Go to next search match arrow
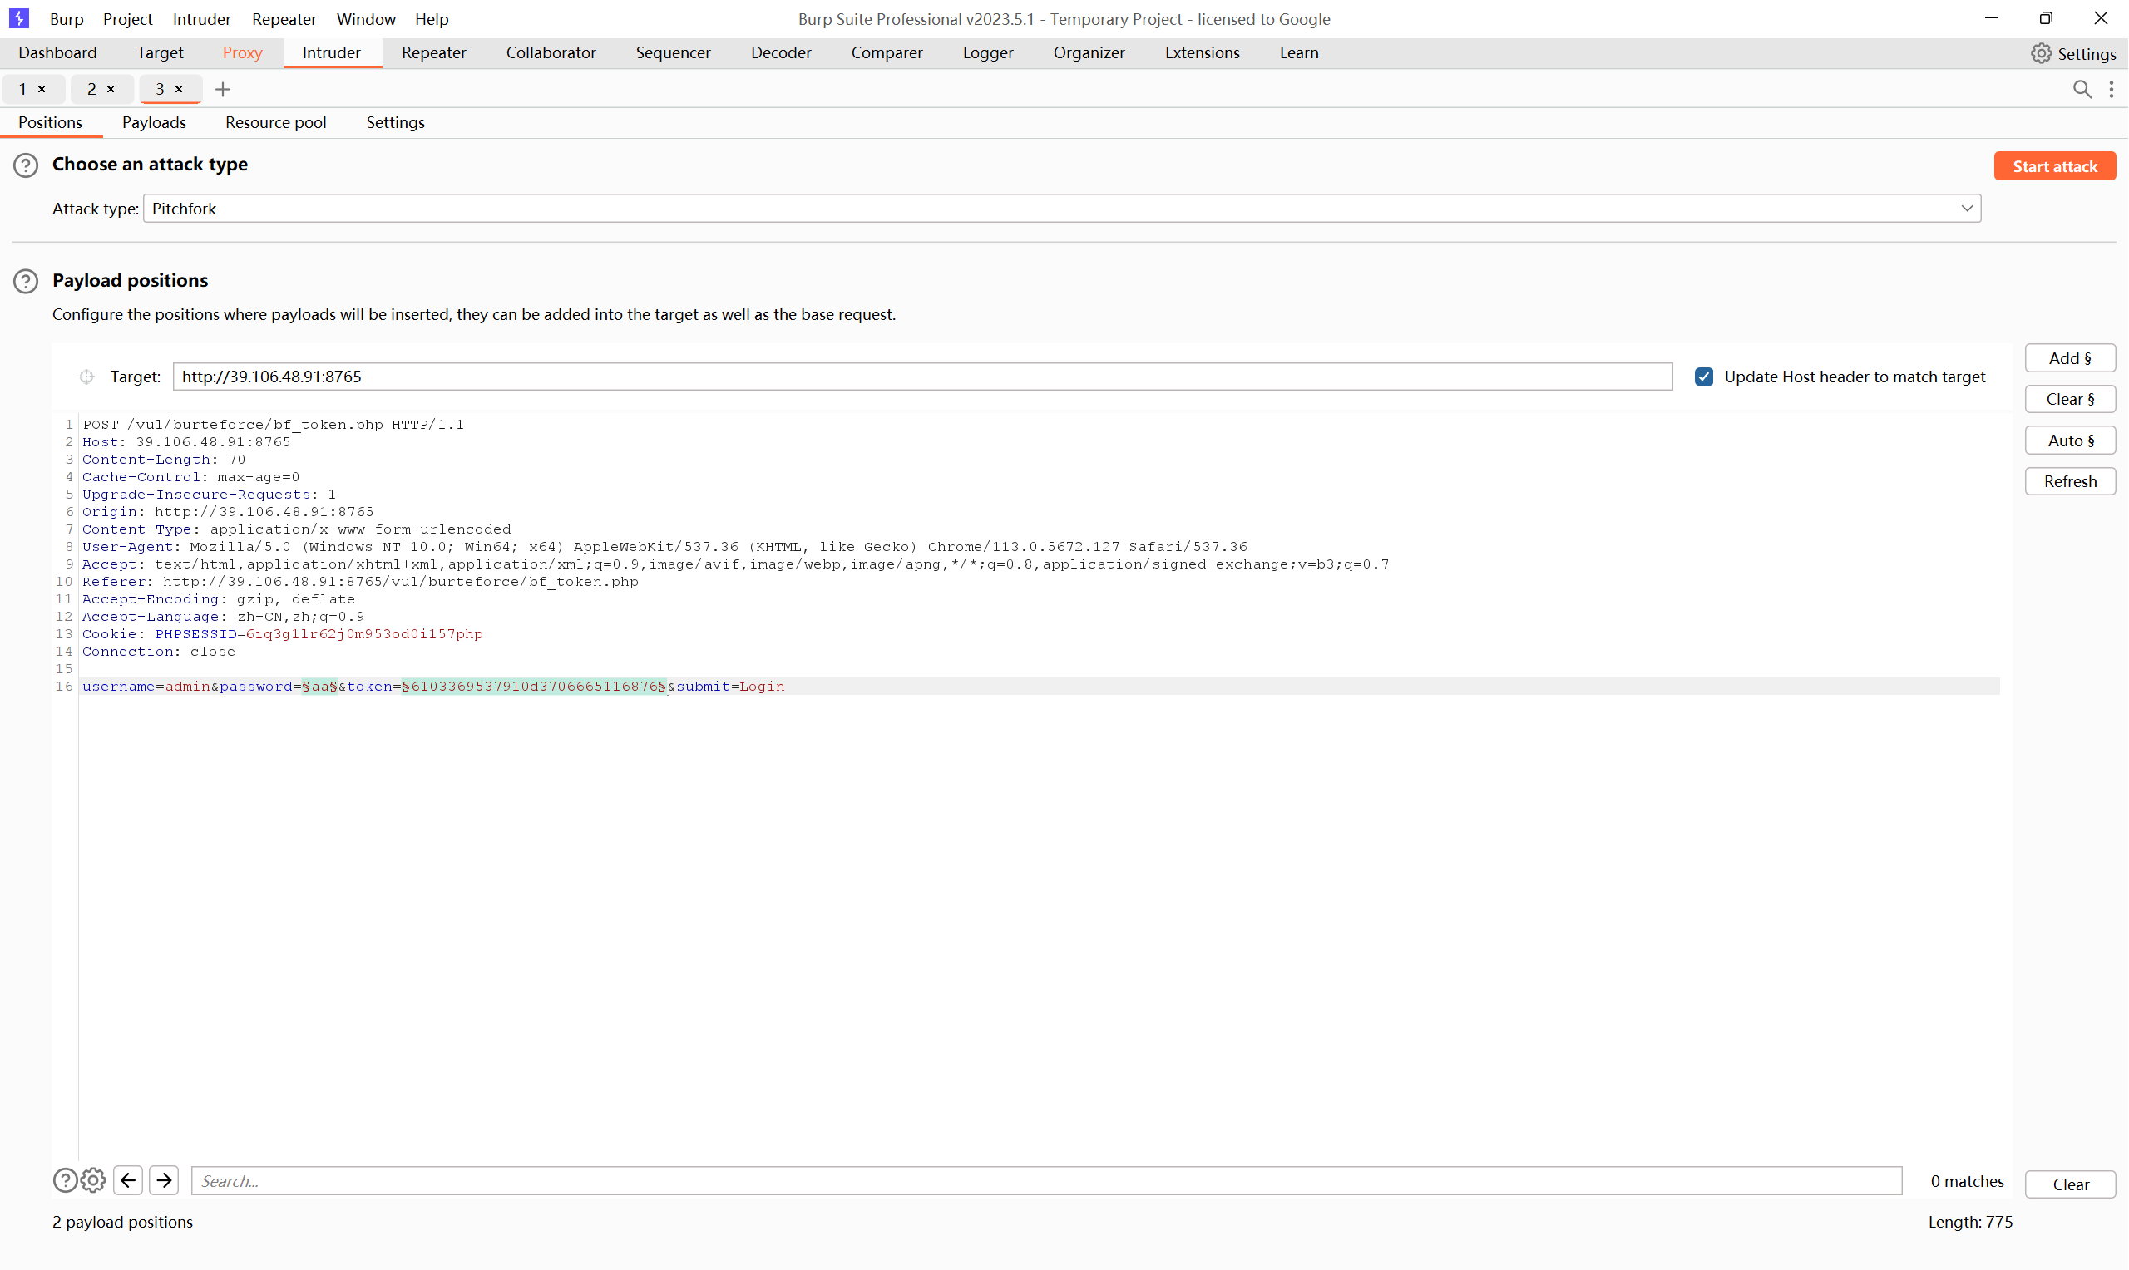Viewport: 2129px width, 1270px height. pyautogui.click(x=164, y=1180)
